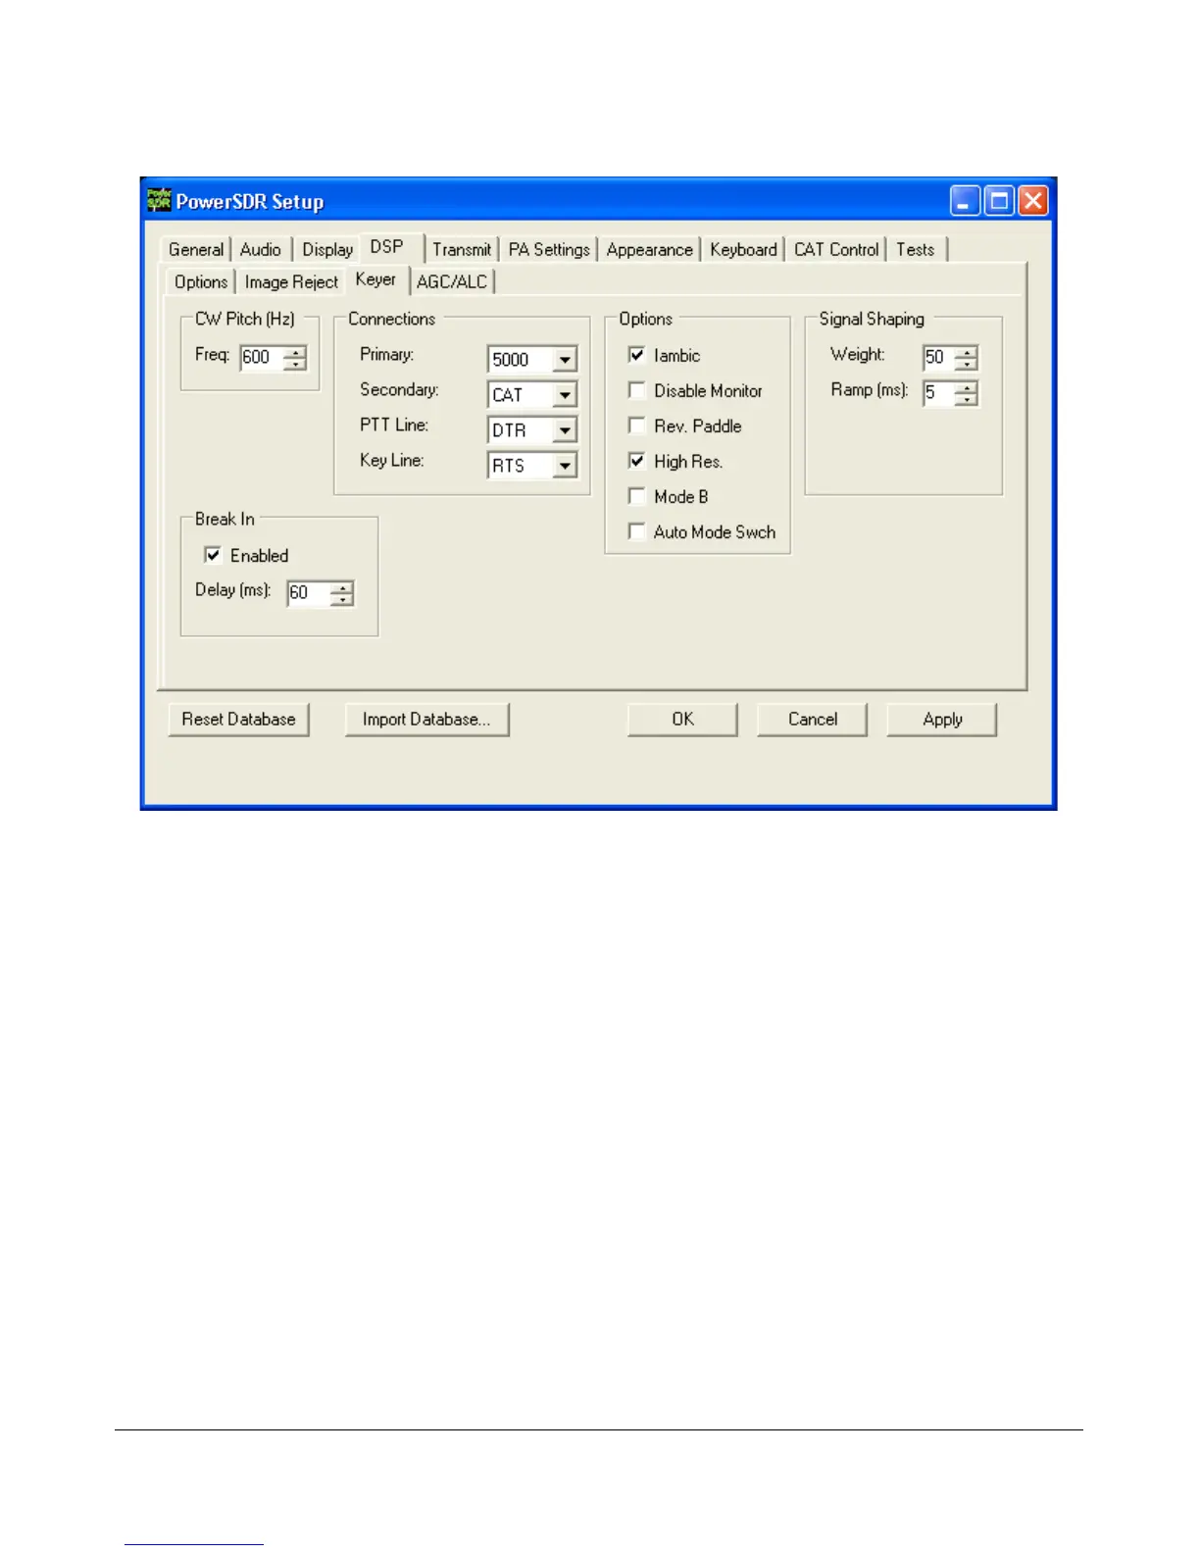Viewport: 1200px width, 1553px height.
Task: Minimize the PowerSDR Setup window
Action: click(x=965, y=201)
